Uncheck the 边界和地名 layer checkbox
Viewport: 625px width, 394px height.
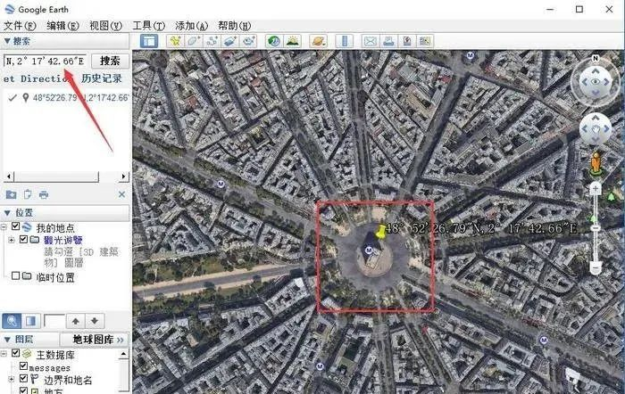(23, 379)
